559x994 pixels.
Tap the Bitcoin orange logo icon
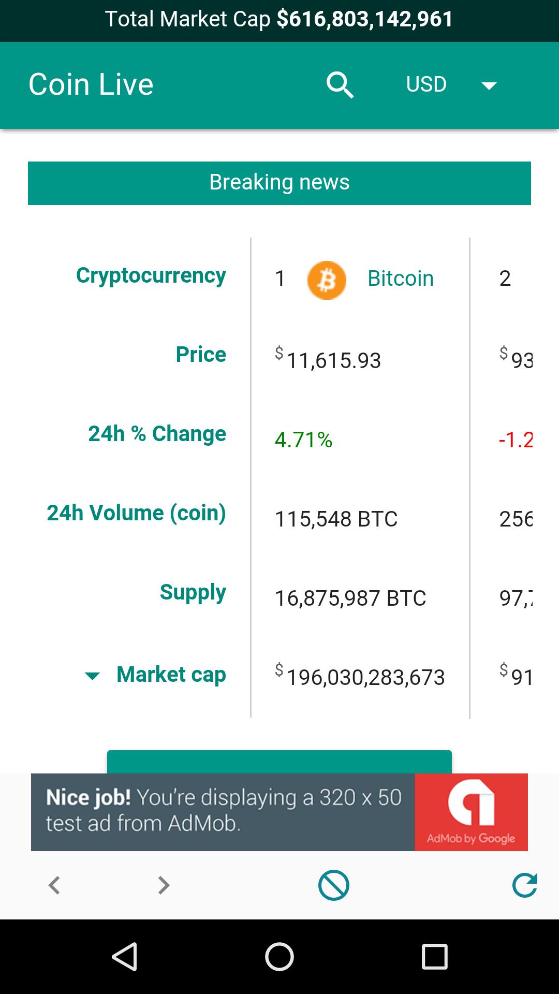point(327,280)
